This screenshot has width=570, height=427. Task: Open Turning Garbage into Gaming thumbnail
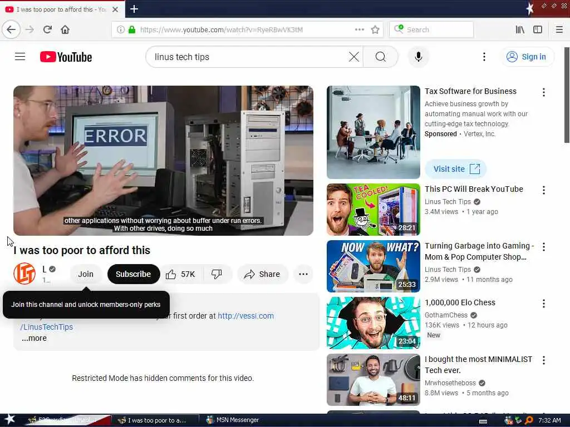point(374,266)
